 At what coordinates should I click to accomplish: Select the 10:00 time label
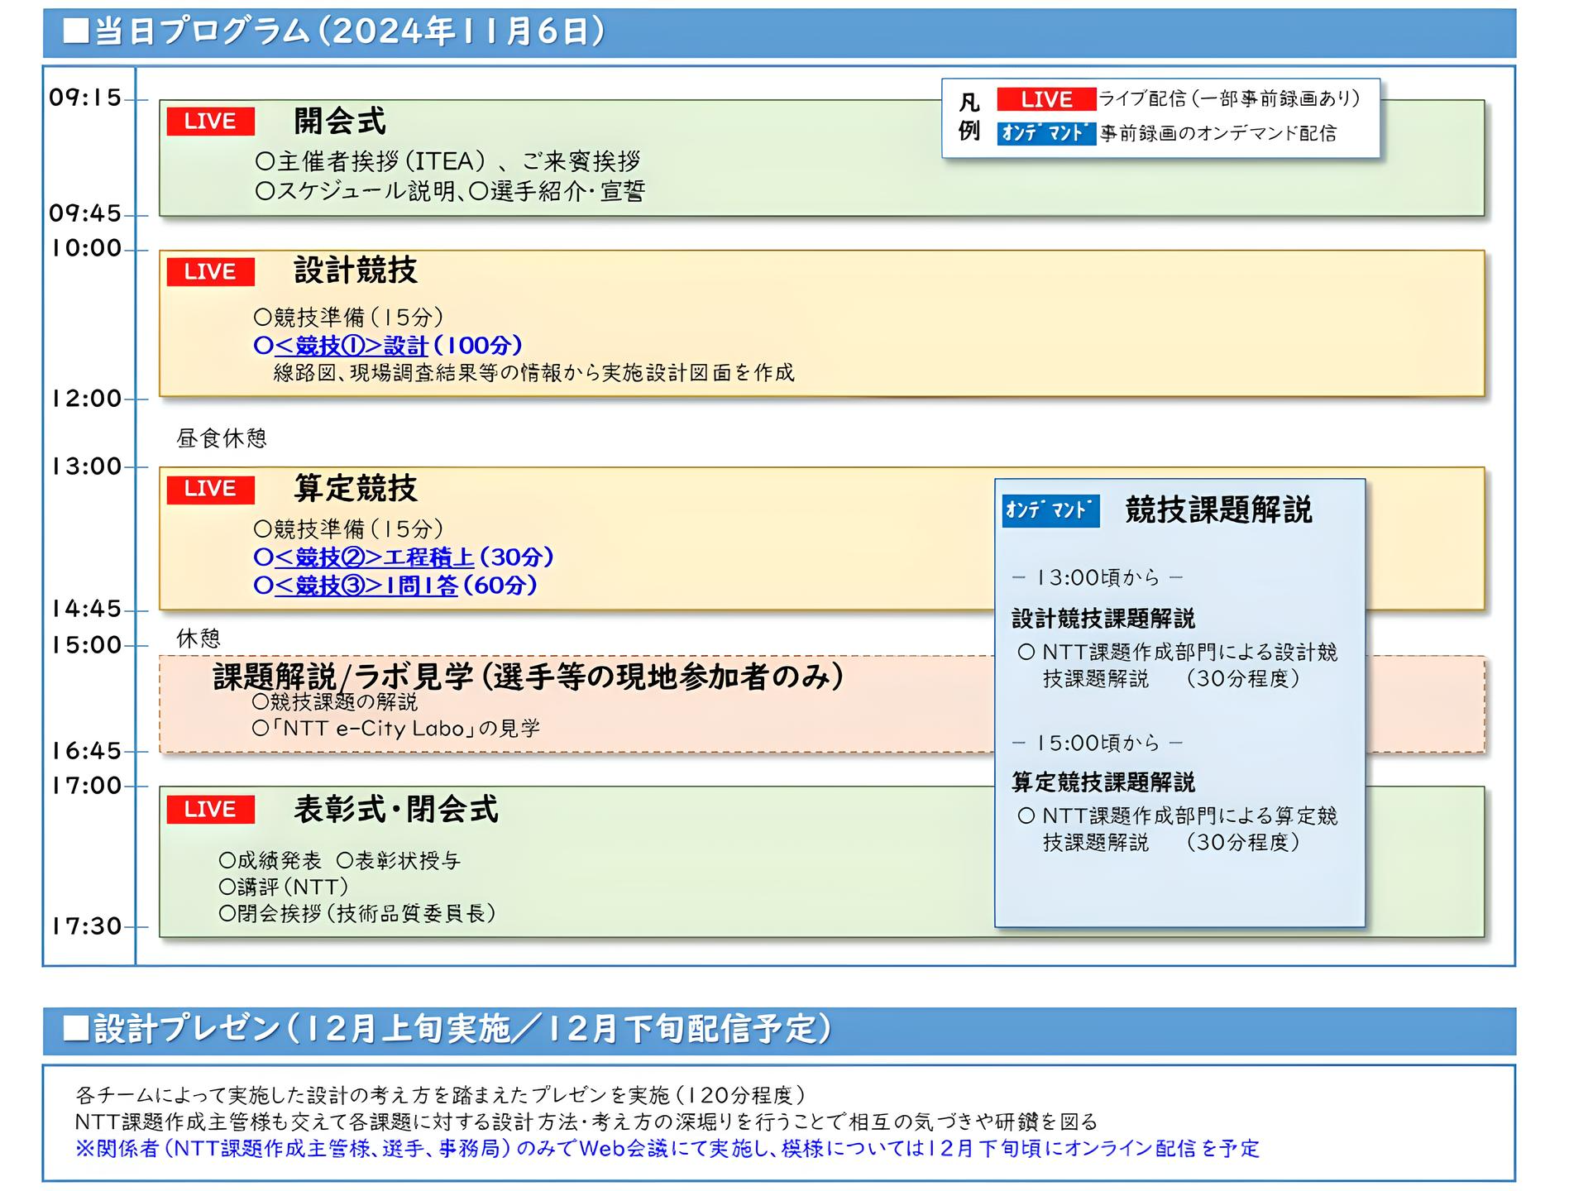tap(85, 249)
